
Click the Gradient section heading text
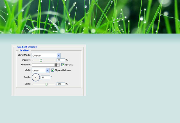click(24, 50)
